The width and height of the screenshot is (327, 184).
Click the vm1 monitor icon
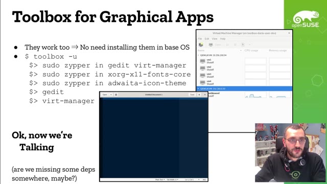[202, 61]
